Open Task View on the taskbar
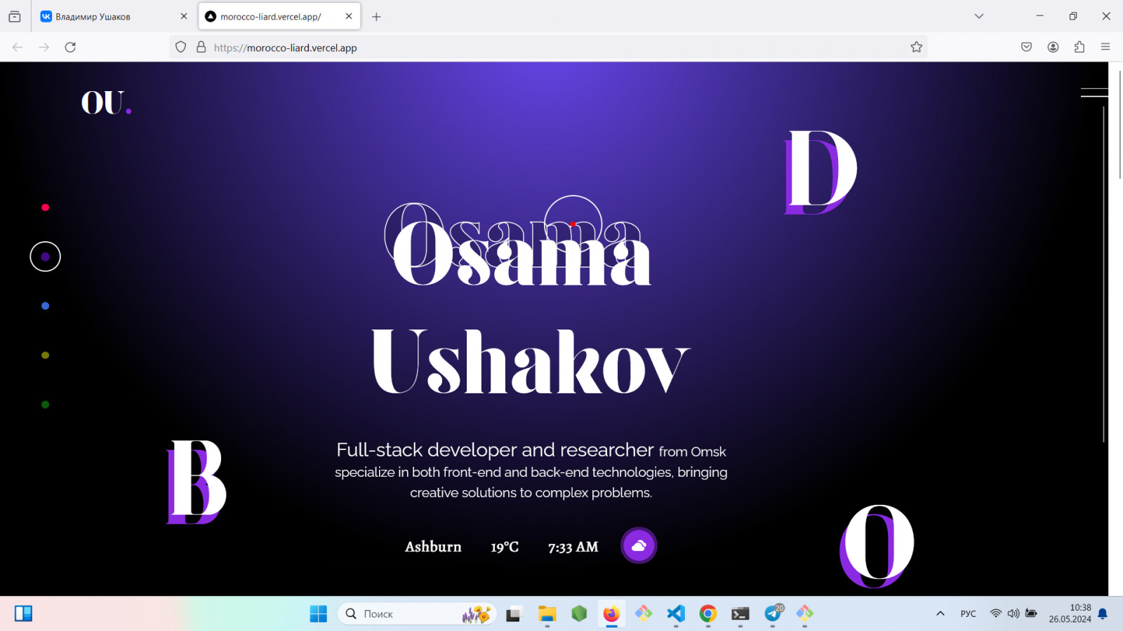 pos(514,613)
